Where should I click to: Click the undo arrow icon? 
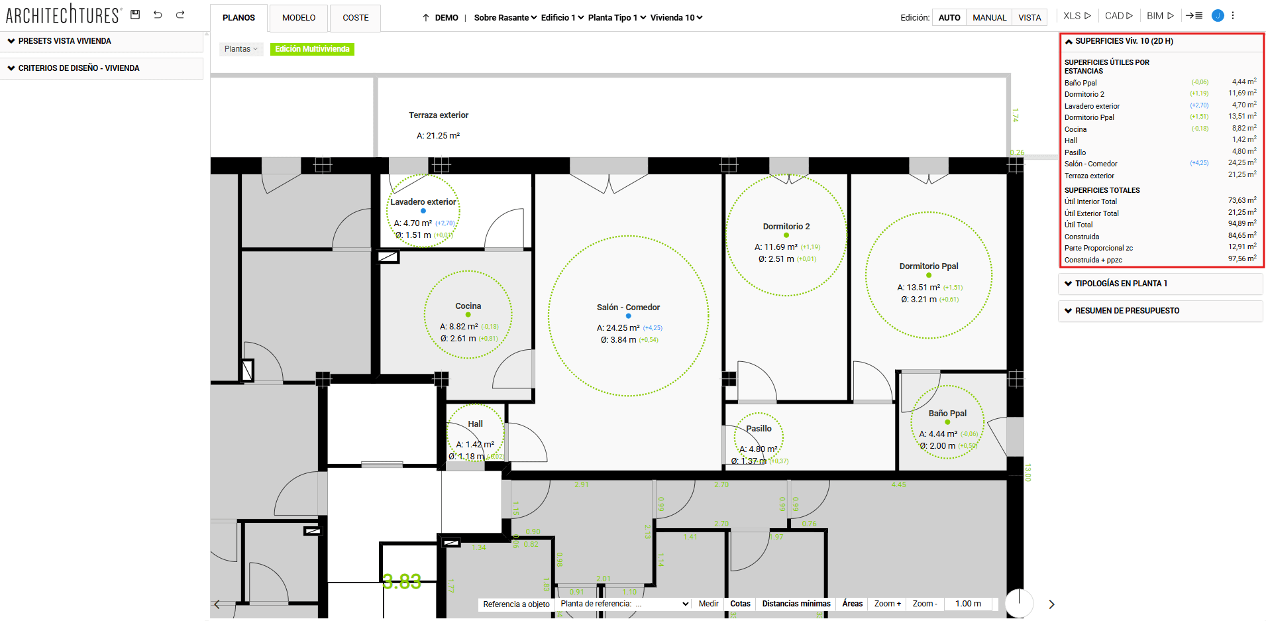tap(158, 14)
